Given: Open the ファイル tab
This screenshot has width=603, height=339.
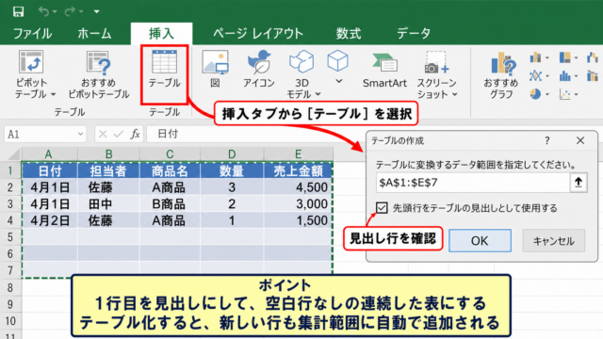Looking at the screenshot, I should coord(33,34).
